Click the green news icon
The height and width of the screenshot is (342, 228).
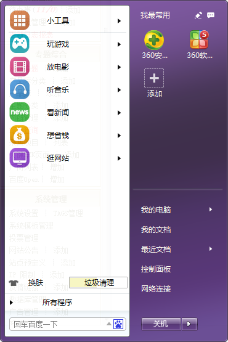[x=20, y=112]
